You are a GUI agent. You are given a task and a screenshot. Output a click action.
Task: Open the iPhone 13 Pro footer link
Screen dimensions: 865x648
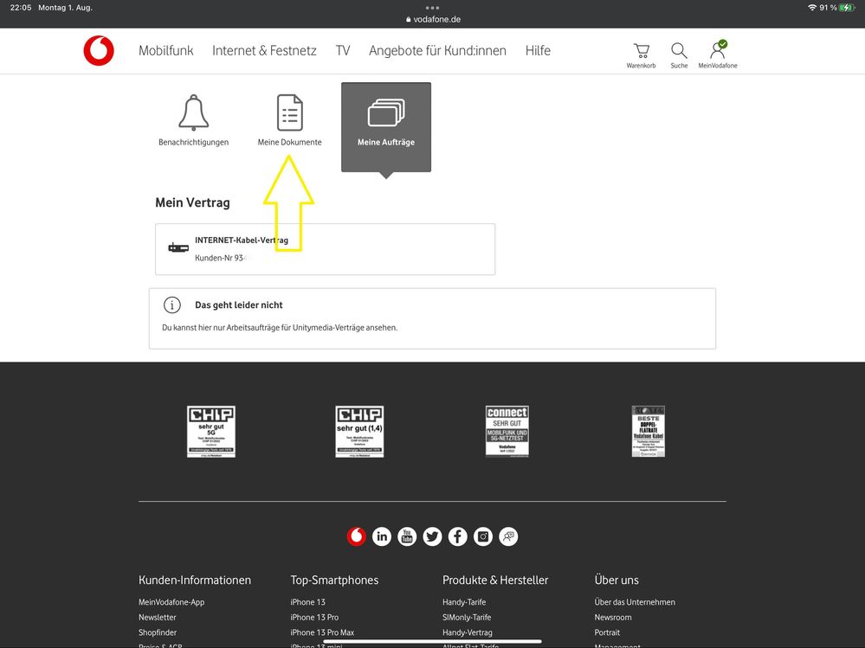point(314,618)
